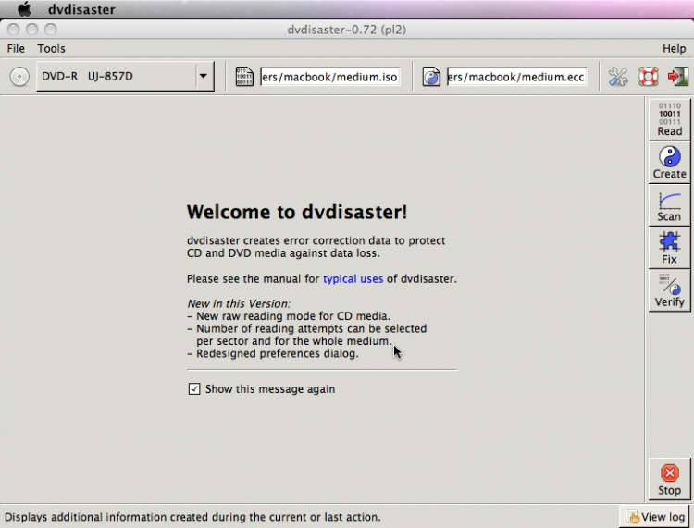Screen dimensions: 694x528
Task: Open the Help menu
Action: [x=674, y=48]
